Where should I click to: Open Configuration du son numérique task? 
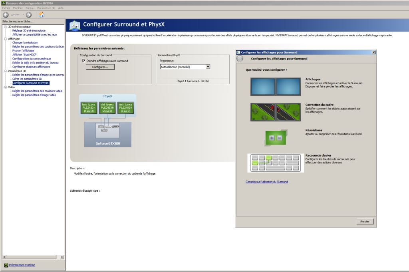click(32, 59)
